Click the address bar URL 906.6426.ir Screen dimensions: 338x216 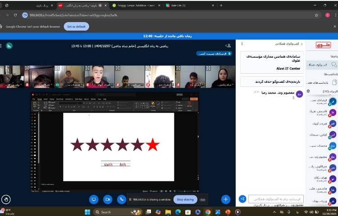(x=73, y=15)
